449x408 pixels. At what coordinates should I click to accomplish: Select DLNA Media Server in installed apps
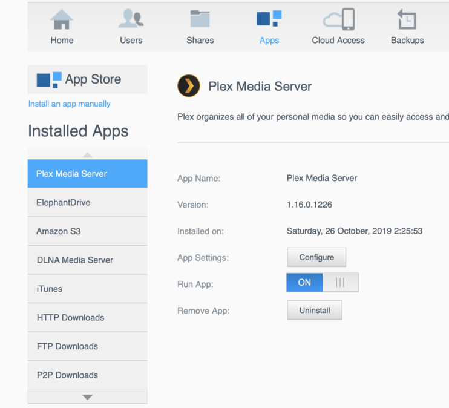(x=87, y=260)
